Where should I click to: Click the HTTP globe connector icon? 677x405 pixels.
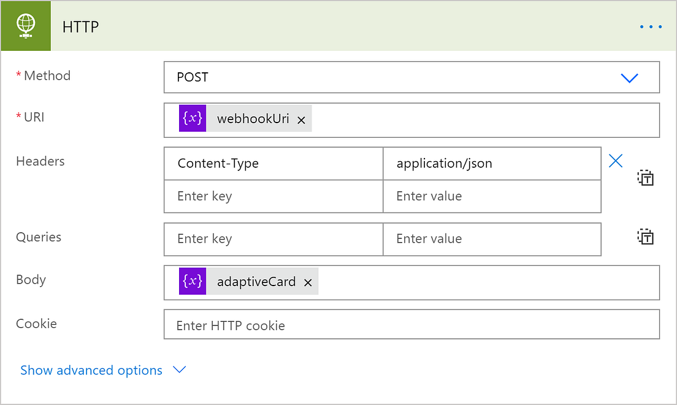click(25, 26)
